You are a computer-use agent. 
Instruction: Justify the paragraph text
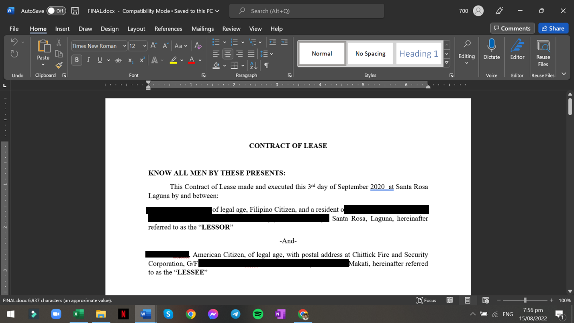point(251,54)
